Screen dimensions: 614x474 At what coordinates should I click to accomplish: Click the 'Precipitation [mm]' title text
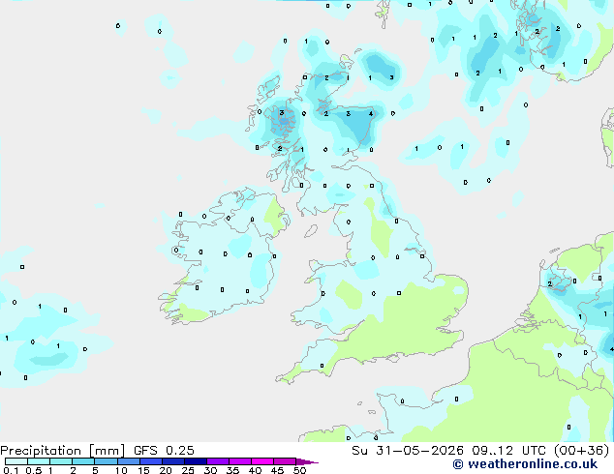coord(62,451)
